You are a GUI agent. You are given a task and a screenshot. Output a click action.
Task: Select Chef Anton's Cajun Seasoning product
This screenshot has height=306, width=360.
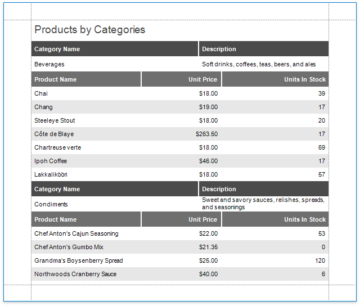(76, 233)
